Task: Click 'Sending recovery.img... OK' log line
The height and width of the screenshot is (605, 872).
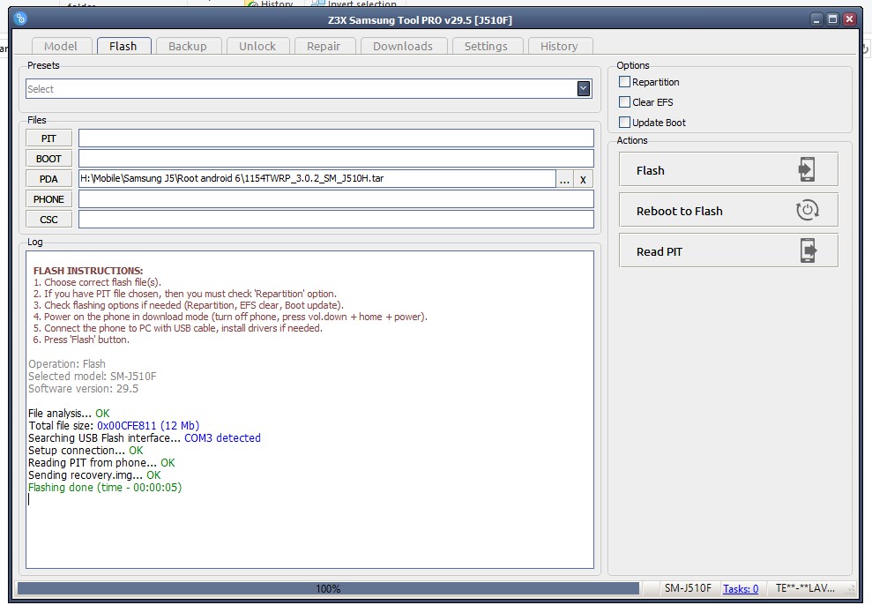Action: [x=94, y=475]
